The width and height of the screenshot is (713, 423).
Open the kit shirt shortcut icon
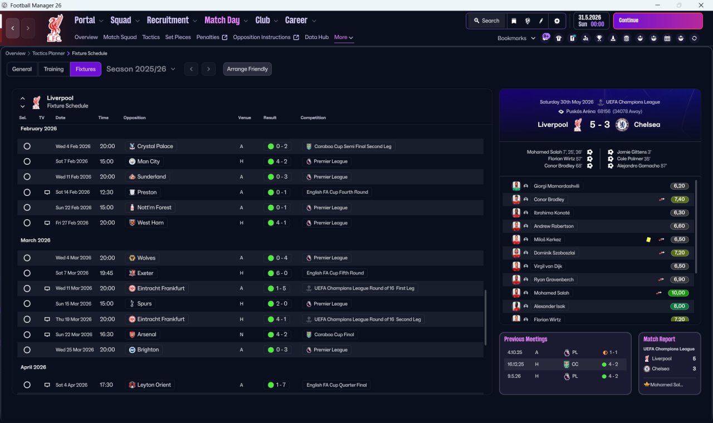point(559,38)
